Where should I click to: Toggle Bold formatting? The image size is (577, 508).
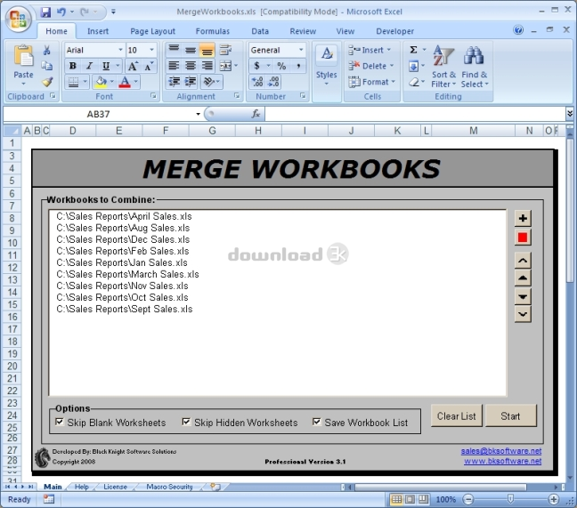pyautogui.click(x=73, y=66)
